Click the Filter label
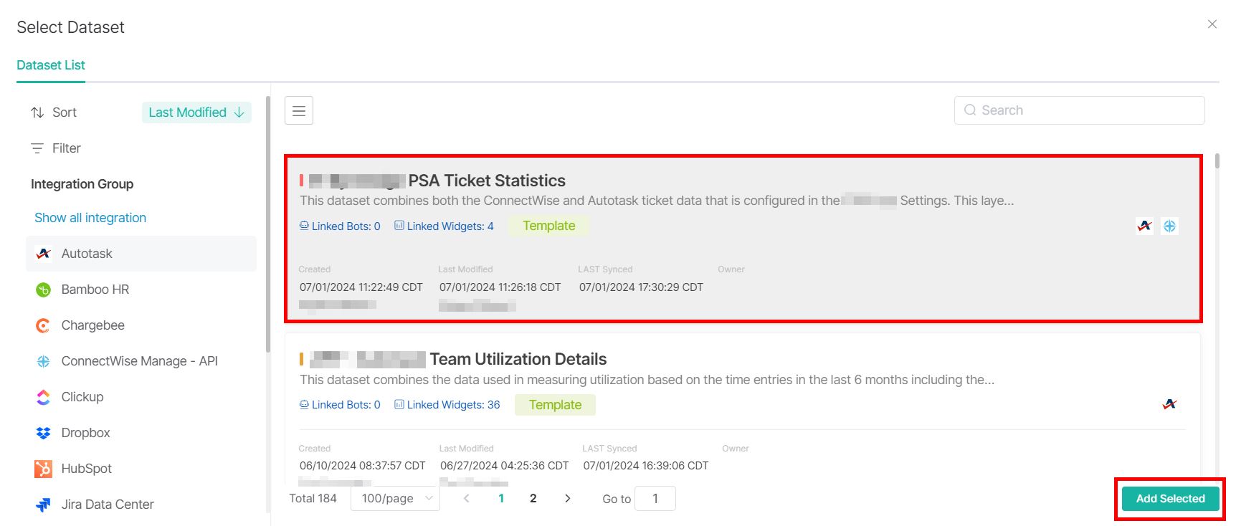Screen dimensions: 1236x526 [67, 148]
